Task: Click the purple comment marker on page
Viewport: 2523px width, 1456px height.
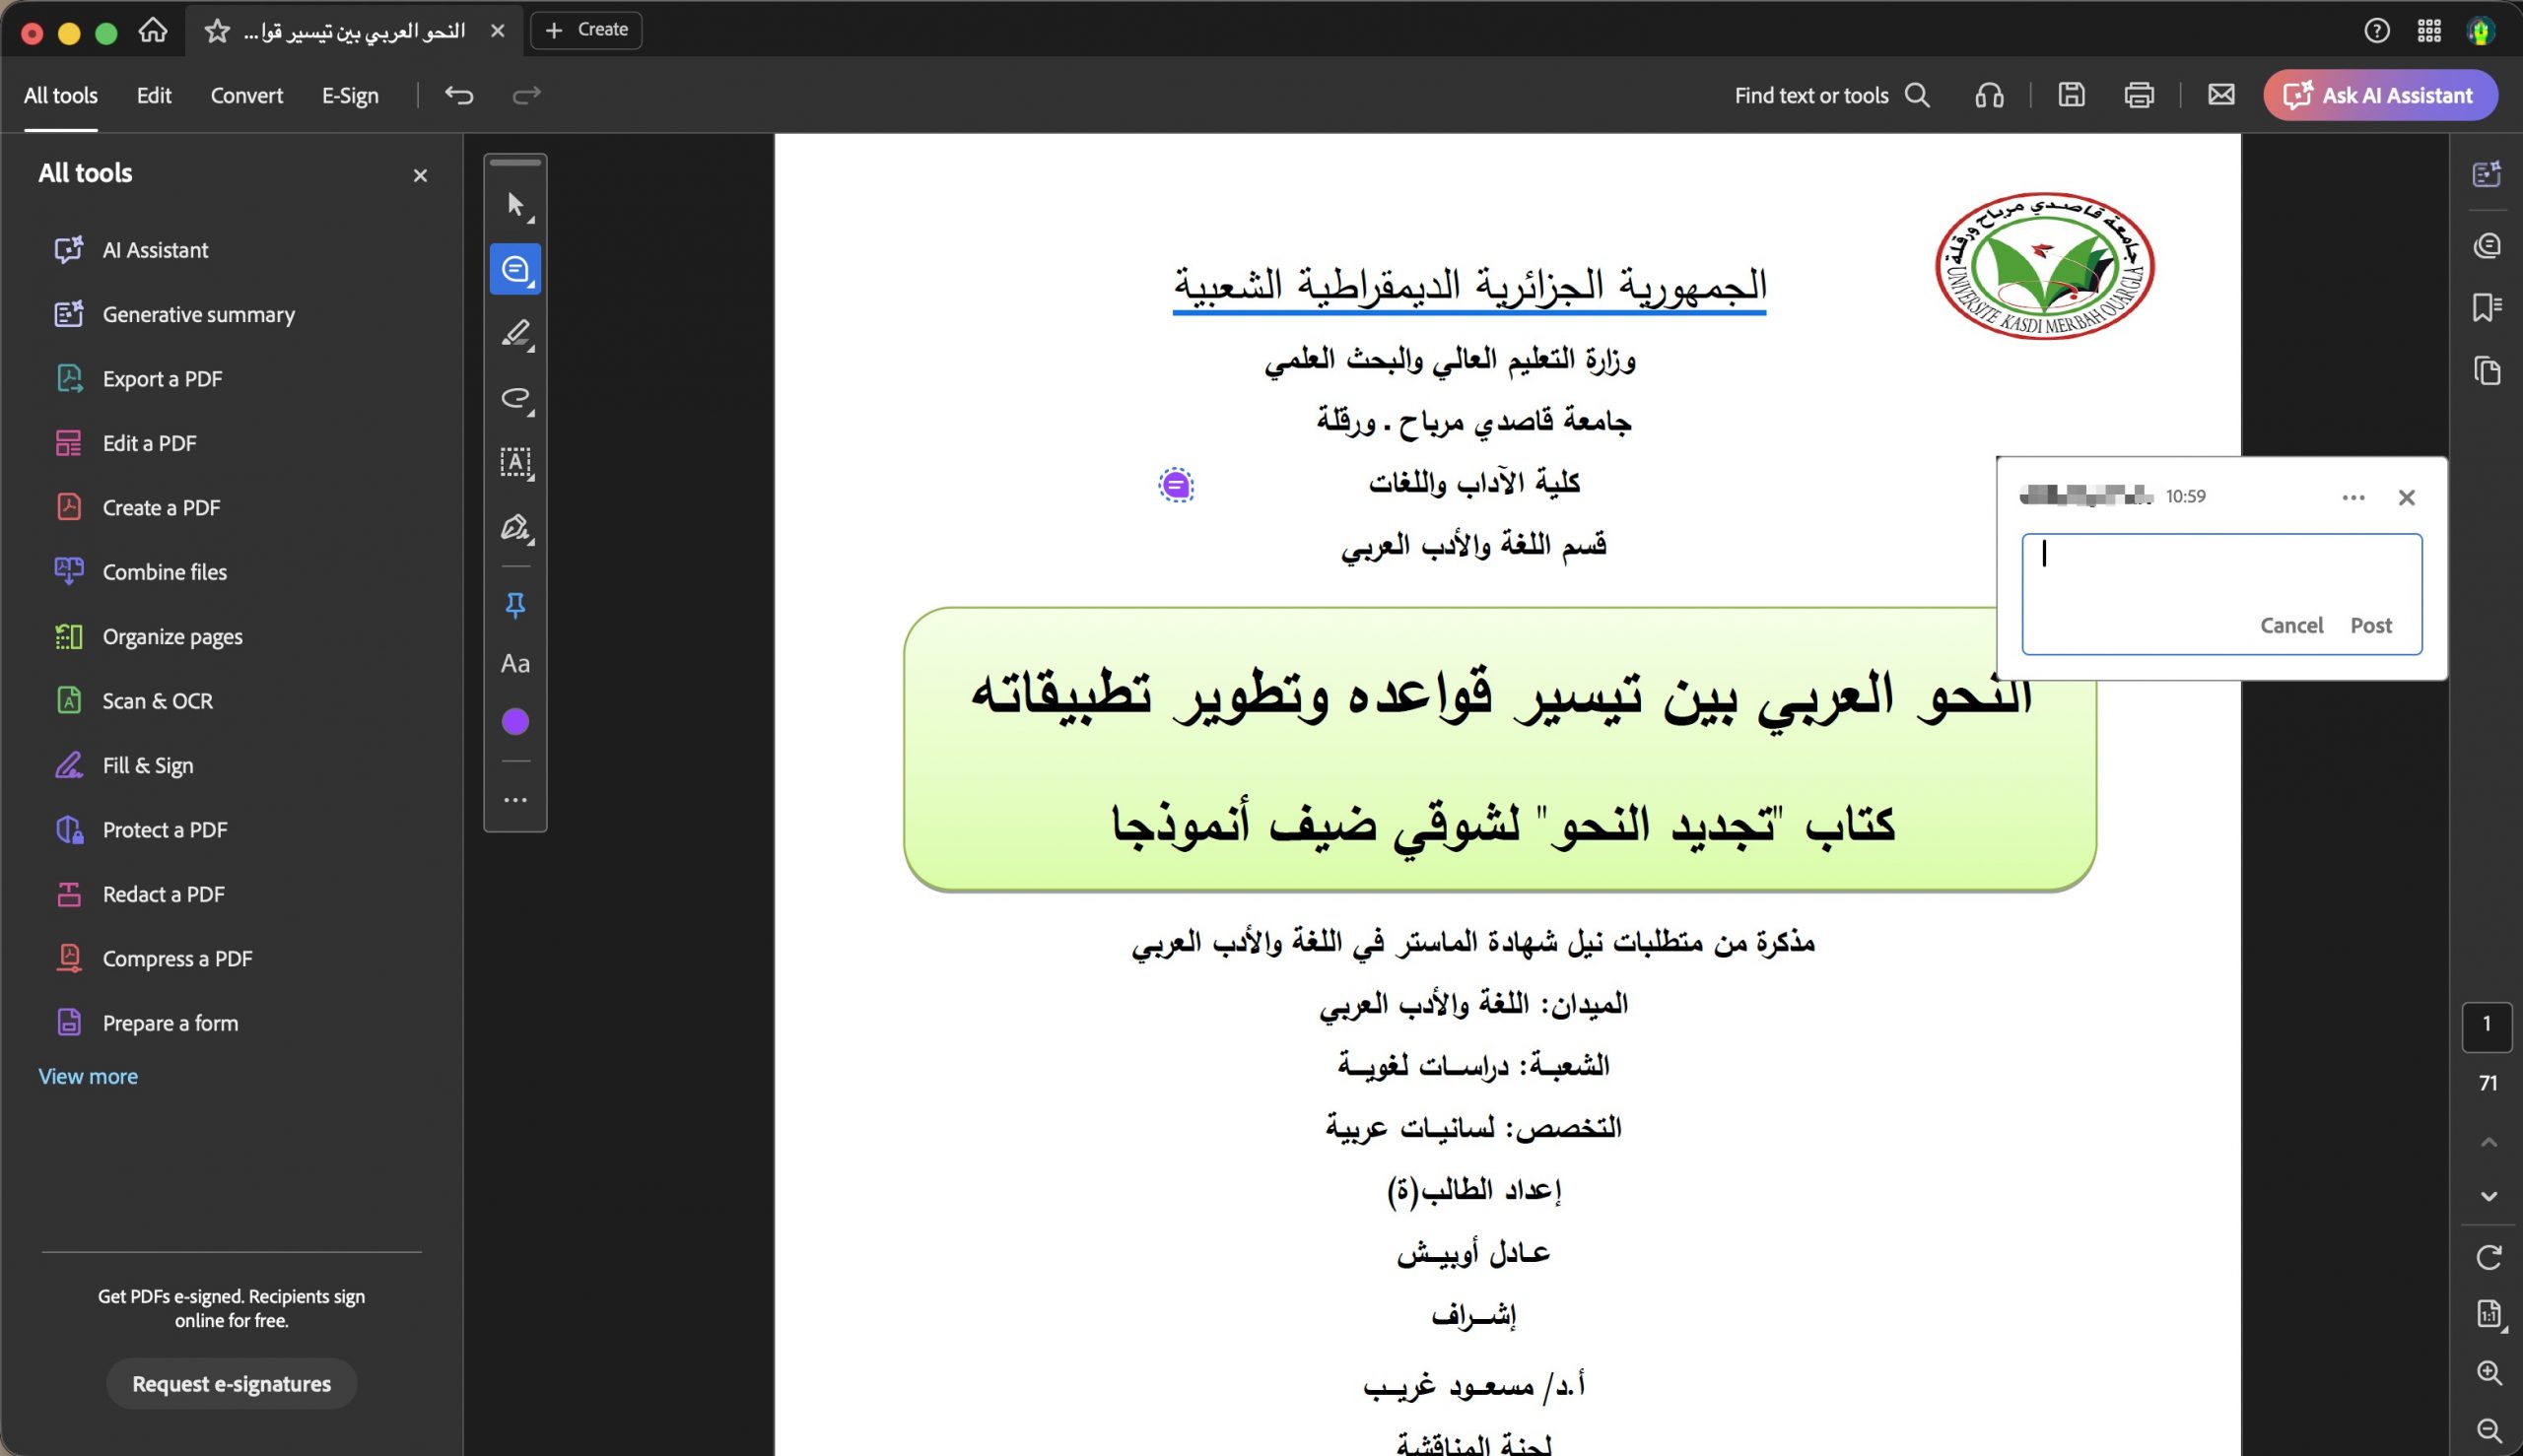Action: (1176, 485)
